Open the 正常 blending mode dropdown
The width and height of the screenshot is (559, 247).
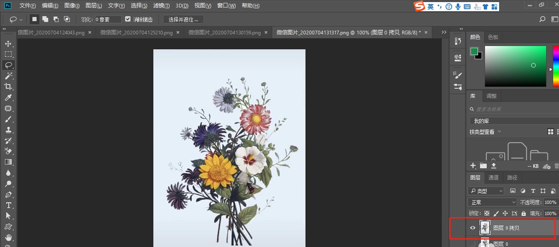[x=492, y=202]
